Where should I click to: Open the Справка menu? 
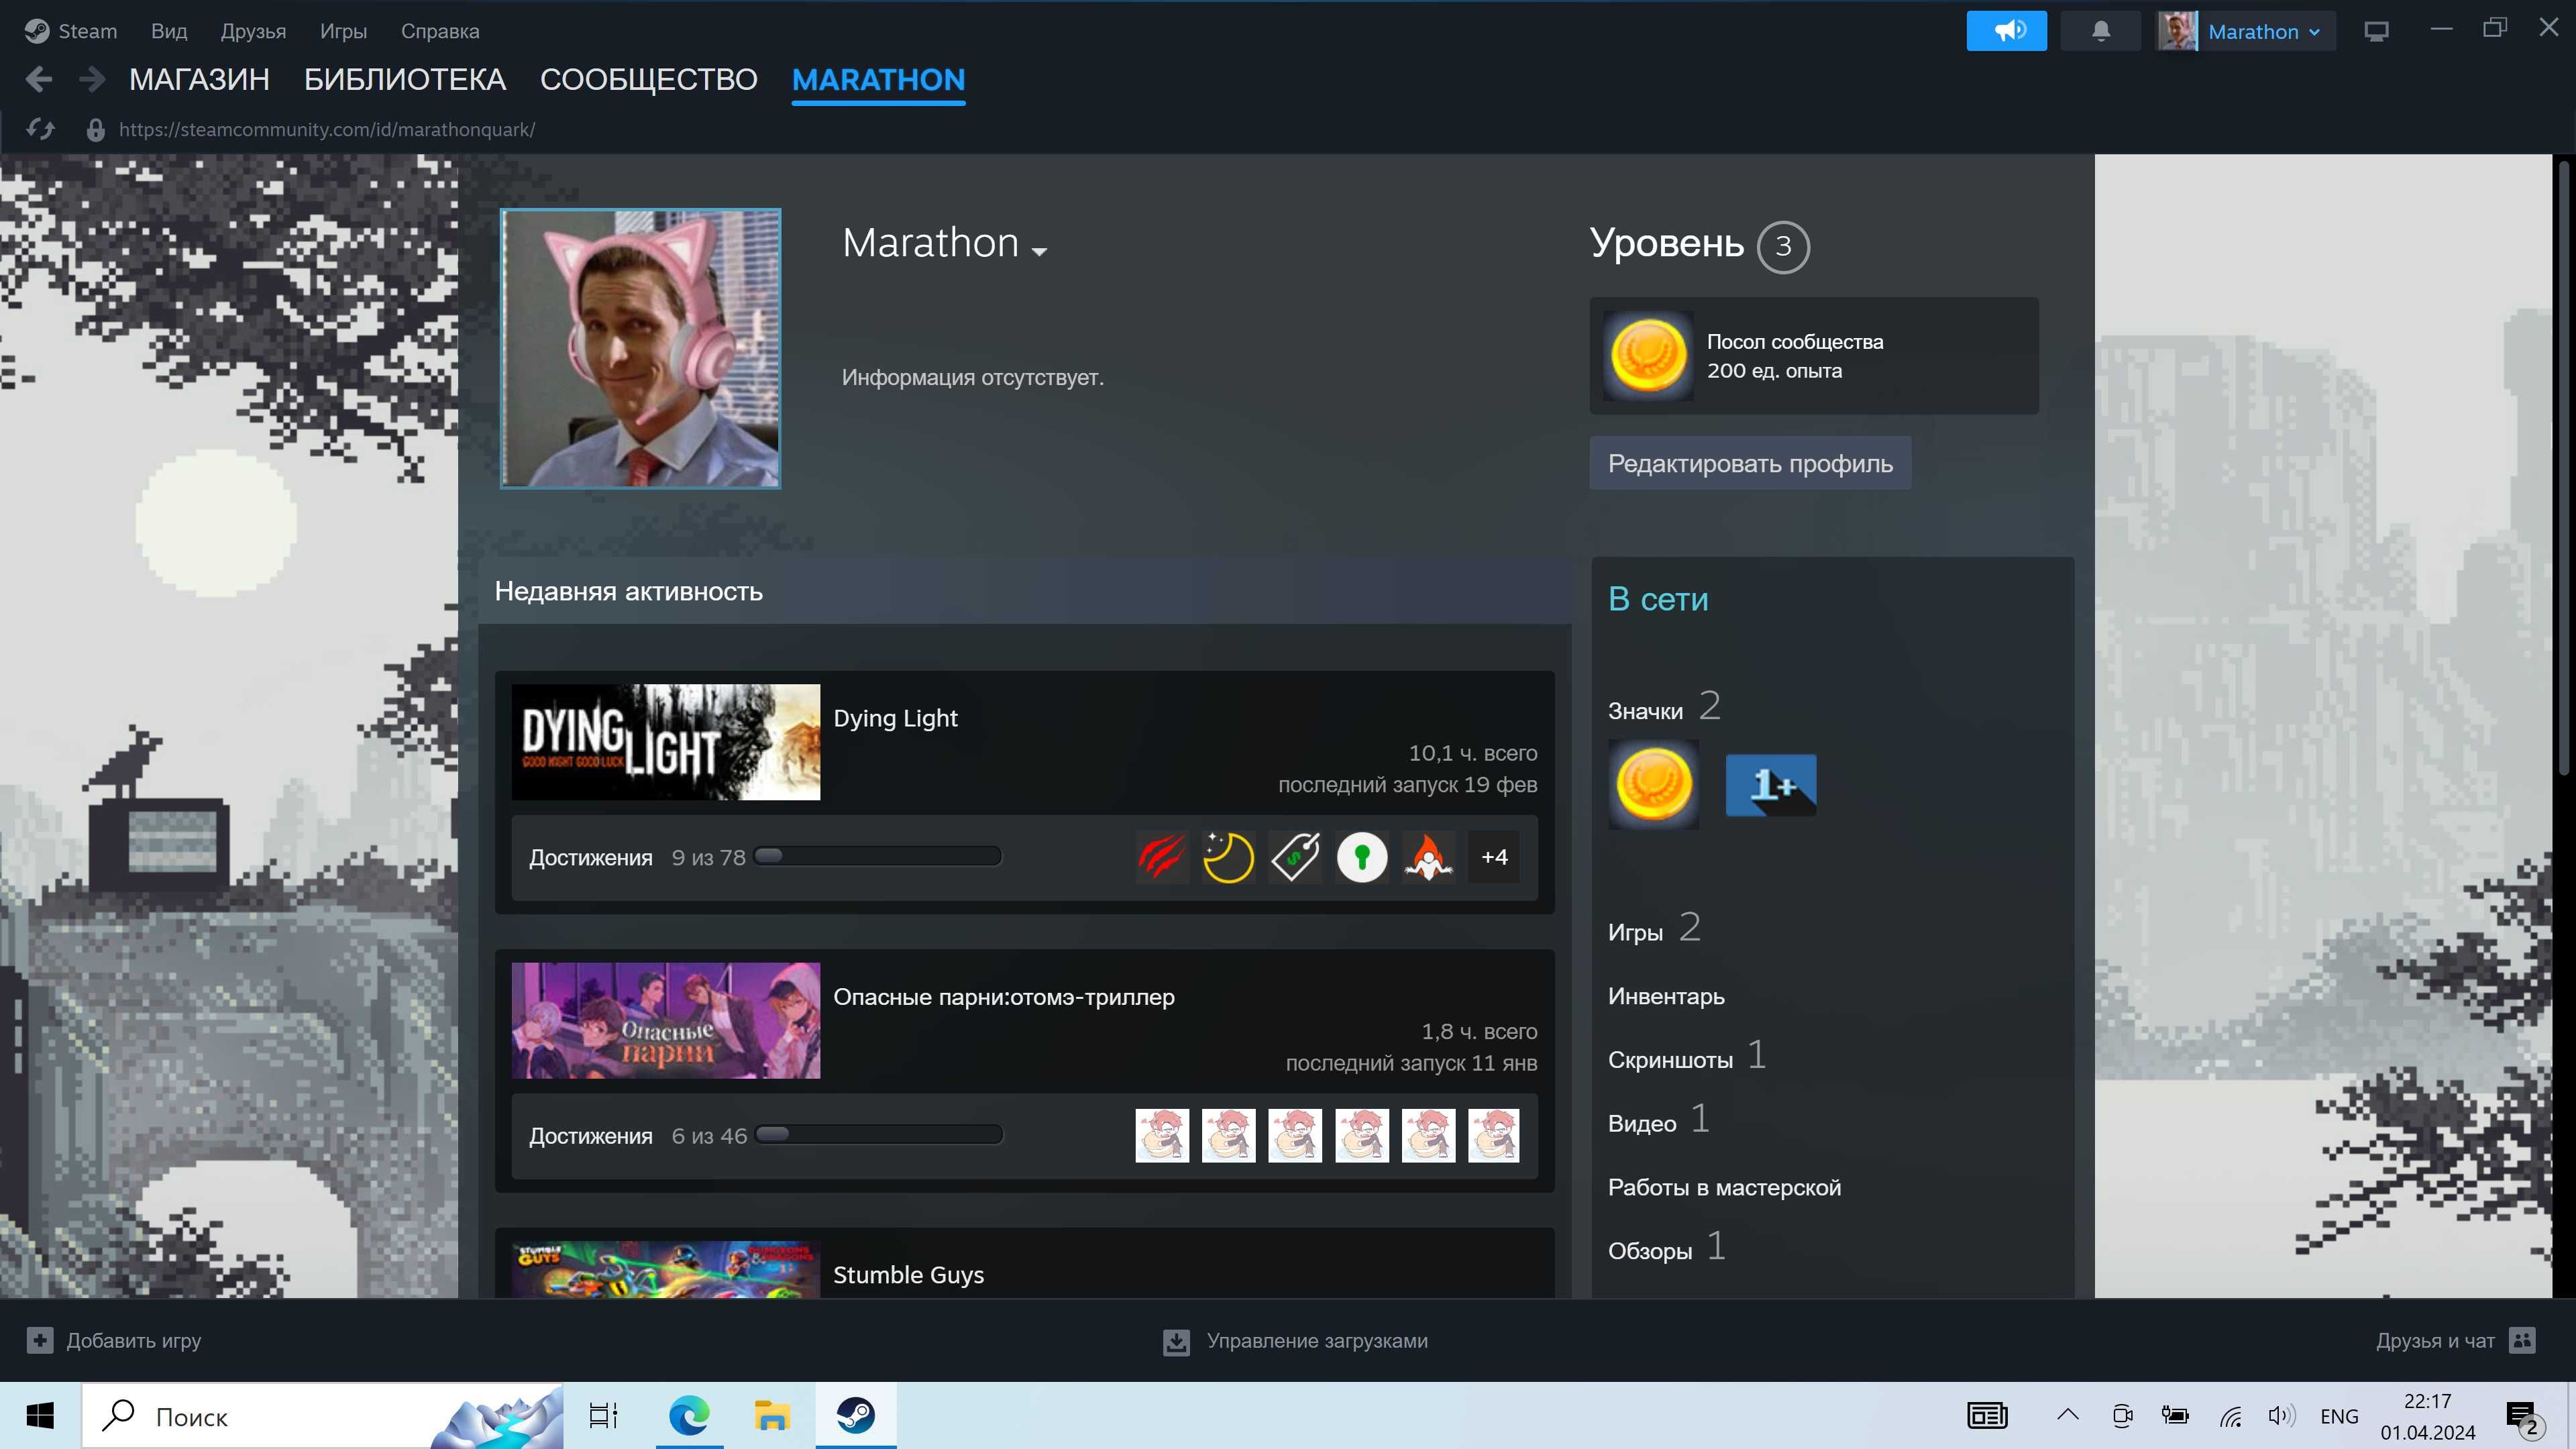(x=440, y=31)
